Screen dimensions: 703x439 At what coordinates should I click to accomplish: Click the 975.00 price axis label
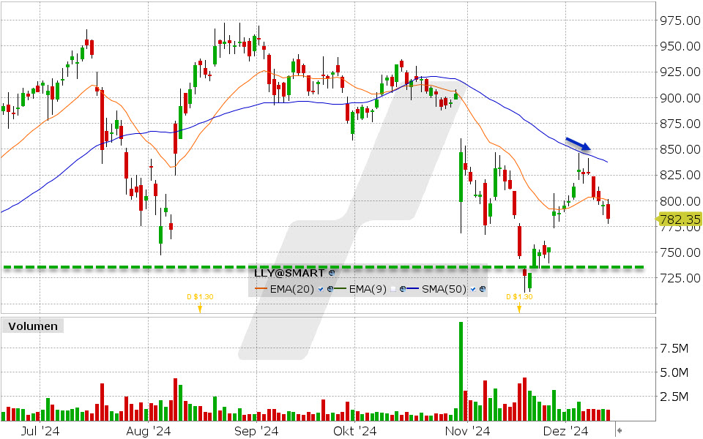click(x=680, y=20)
